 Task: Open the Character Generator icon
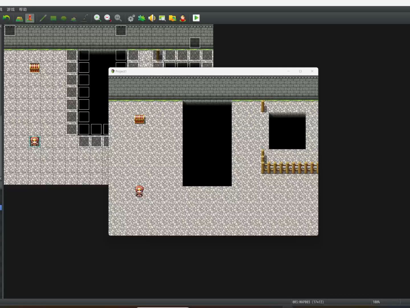tap(183, 18)
